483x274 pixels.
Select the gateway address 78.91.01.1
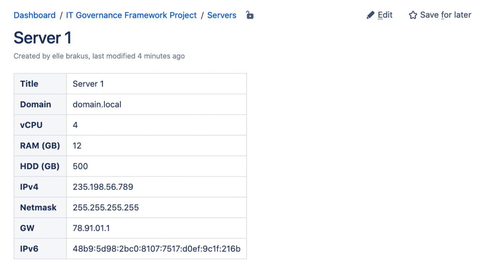point(92,228)
